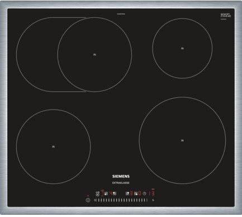Click the Schott Ceran logo
242x217 pixels.
[x=226, y=16]
